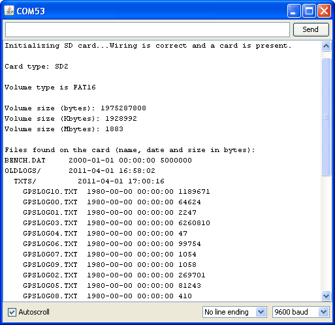Toggle the Autoscroll checkbox

pos(12,312)
